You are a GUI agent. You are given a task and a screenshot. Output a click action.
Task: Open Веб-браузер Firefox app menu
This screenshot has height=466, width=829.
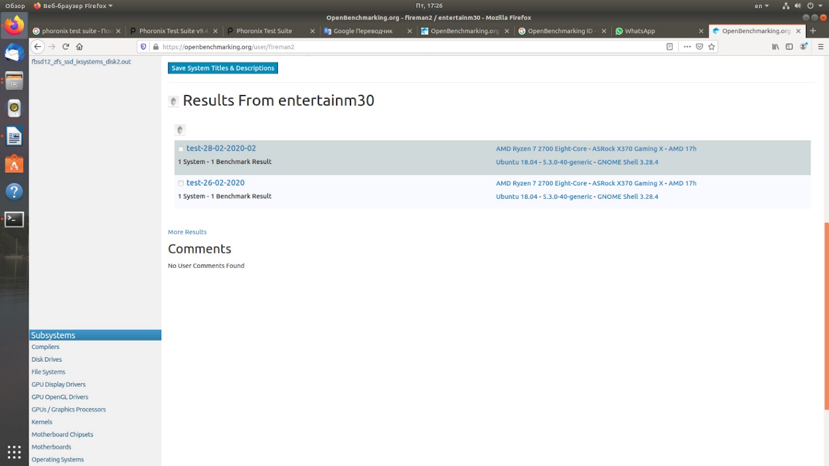pyautogui.click(x=73, y=6)
